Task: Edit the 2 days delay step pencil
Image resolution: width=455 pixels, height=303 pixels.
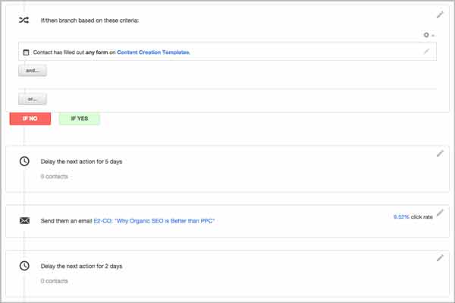Action: pos(440,258)
